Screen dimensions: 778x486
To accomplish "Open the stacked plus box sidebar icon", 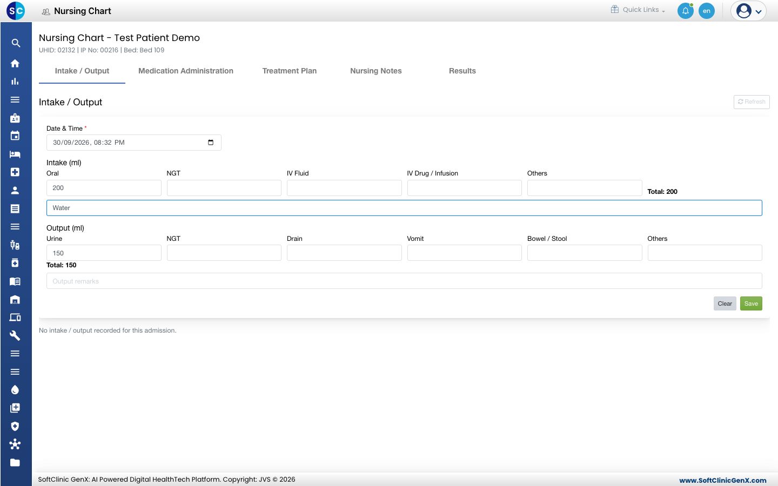I will pos(15,408).
